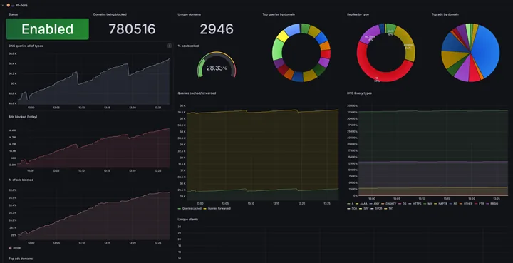Toggle the NAPTR legend entry
This screenshot has height=263, width=513.
[441, 204]
